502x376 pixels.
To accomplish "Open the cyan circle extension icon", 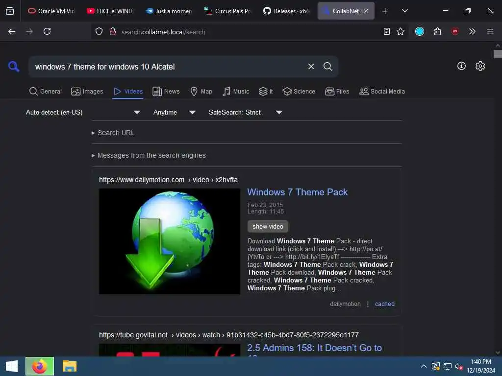I will [x=420, y=31].
